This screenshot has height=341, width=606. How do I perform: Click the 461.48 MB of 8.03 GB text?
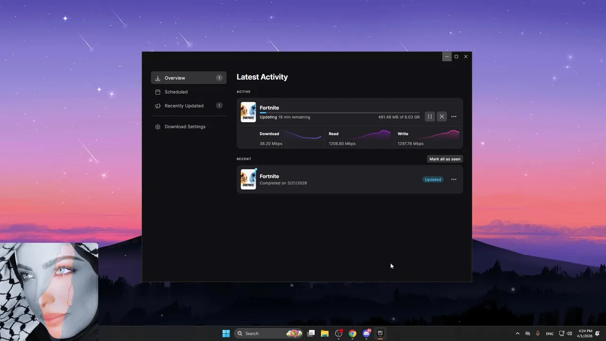click(x=399, y=117)
